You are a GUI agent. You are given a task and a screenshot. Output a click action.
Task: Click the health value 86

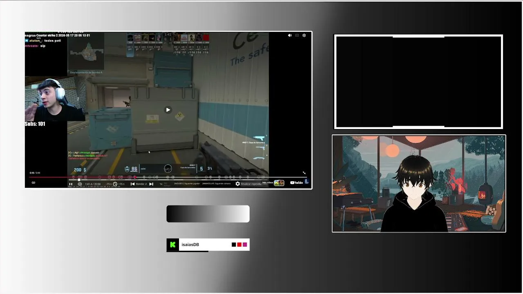pyautogui.click(x=134, y=169)
